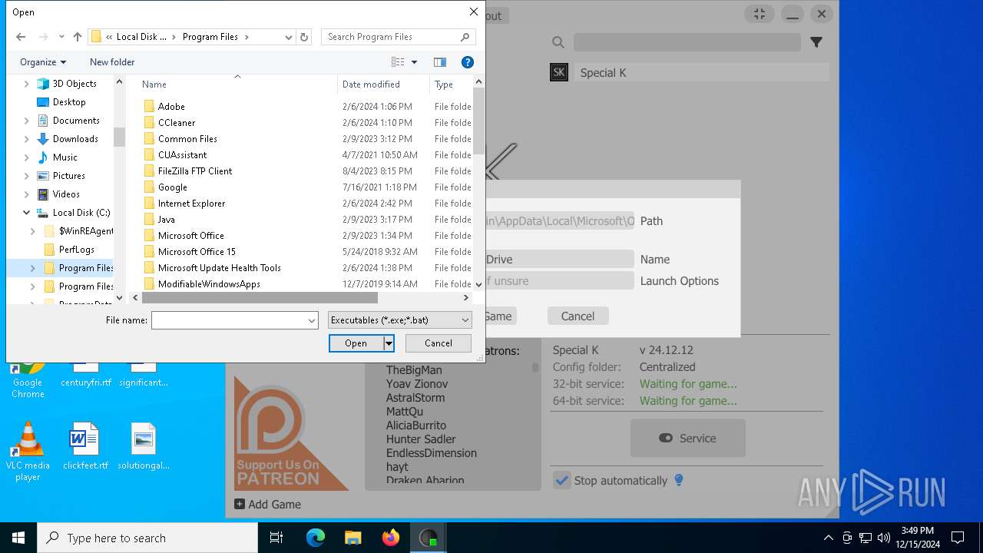
Task: Open the volume tray icon
Action: click(x=884, y=538)
